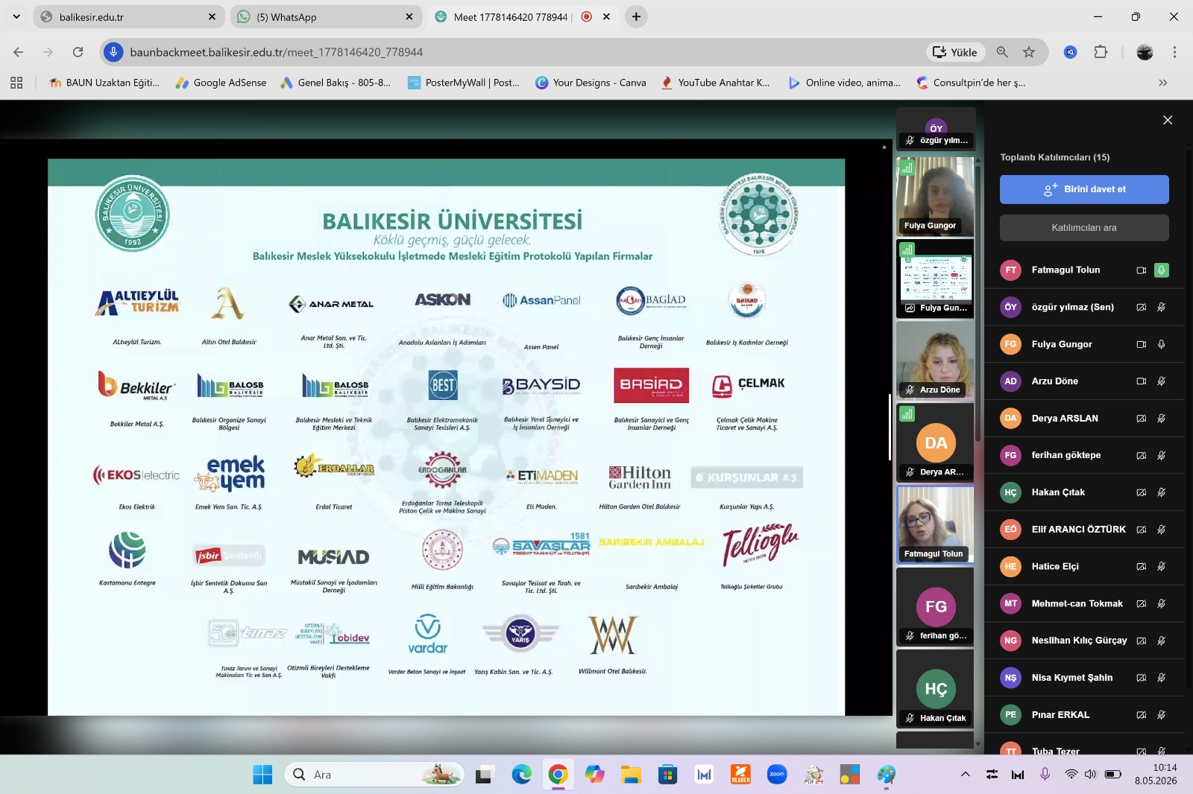
Task: Click the Birini davet et button
Action: pos(1084,189)
